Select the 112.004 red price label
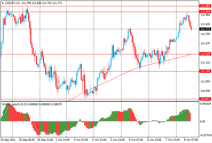This screenshot has width=212, height=143. pyautogui.click(x=205, y=12)
